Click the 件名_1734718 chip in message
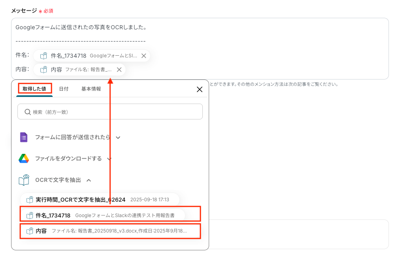 (x=91, y=56)
